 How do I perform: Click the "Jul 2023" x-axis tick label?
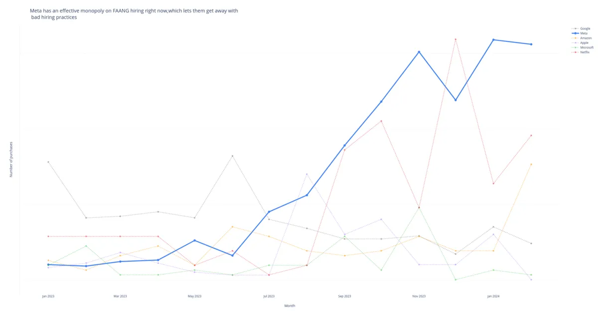click(x=268, y=296)
